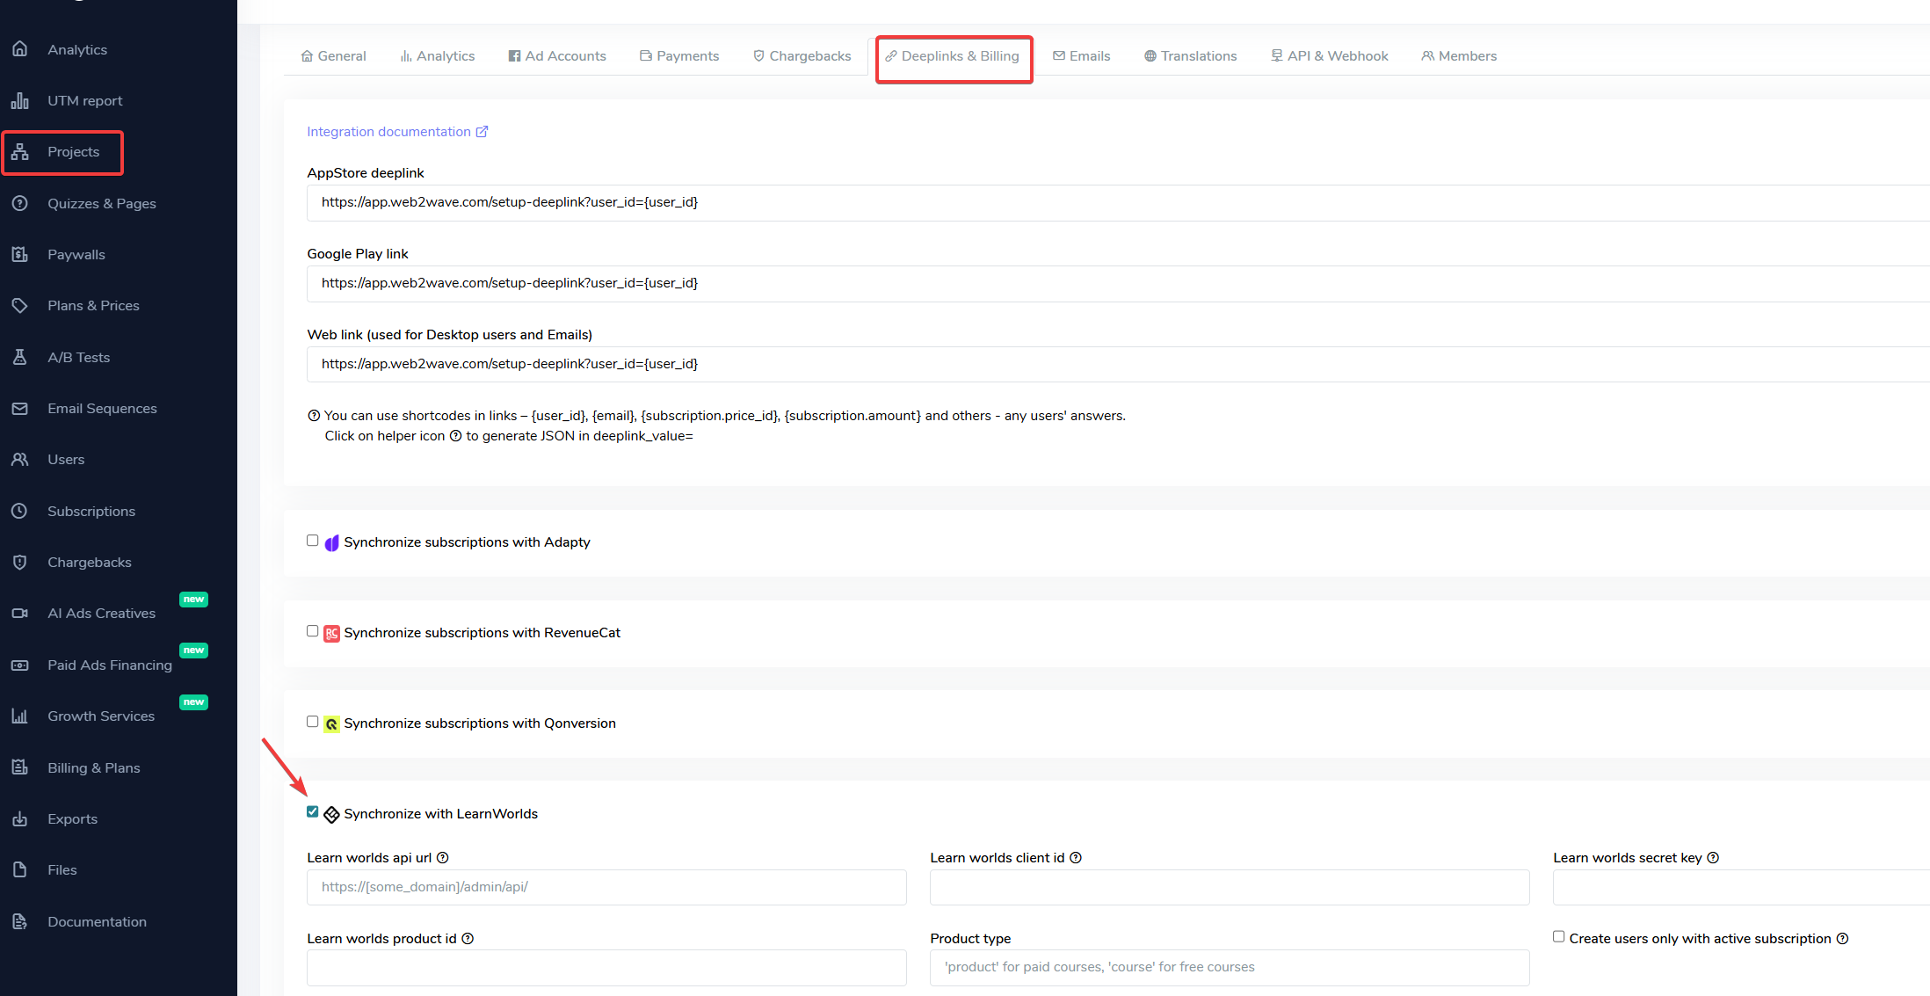Uncheck Synchronize with LearnWorlds
This screenshot has height=996, width=1930.
click(312, 812)
